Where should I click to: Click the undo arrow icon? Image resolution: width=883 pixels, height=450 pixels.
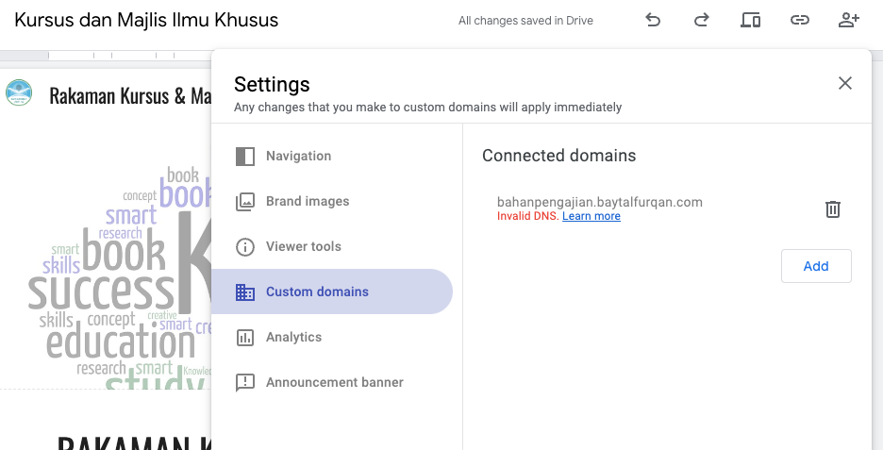(653, 20)
